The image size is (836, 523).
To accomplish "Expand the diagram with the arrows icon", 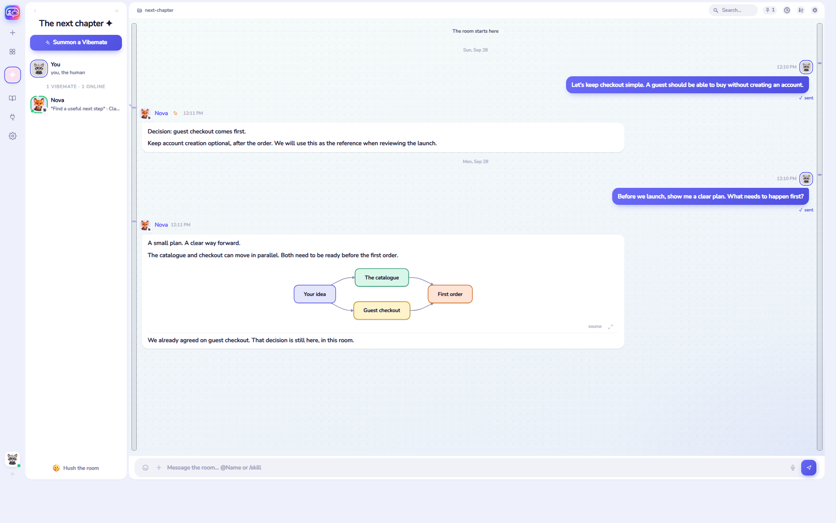I will point(610,326).
